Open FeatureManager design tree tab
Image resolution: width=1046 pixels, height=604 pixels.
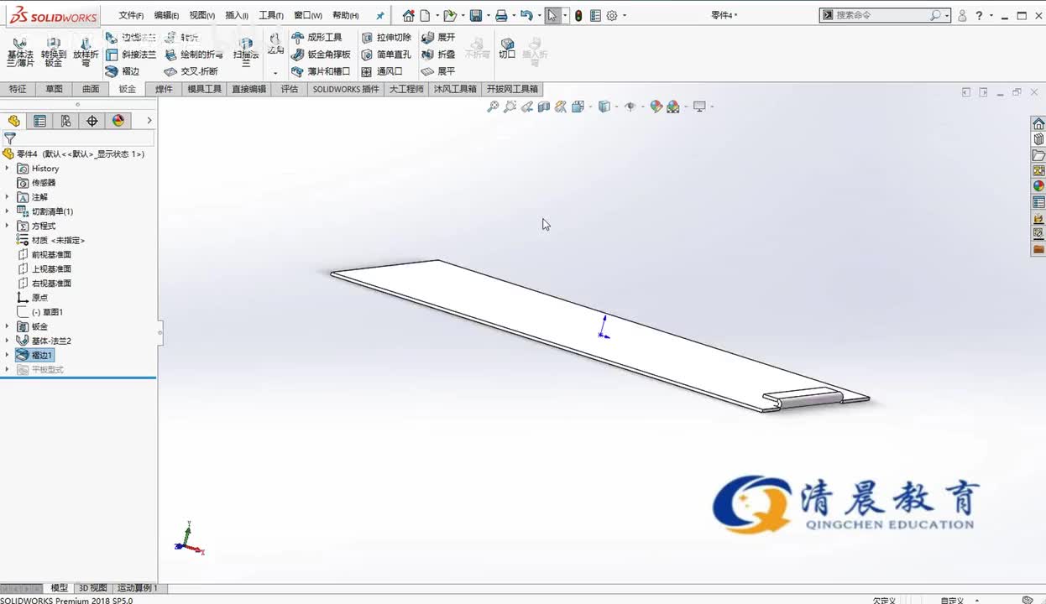(13, 121)
